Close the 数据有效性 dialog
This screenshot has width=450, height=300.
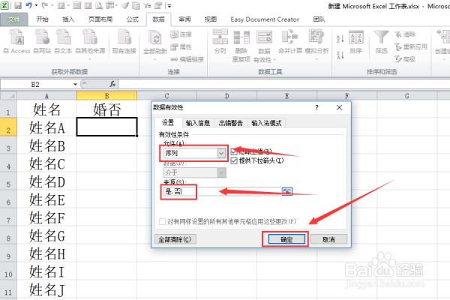click(x=339, y=108)
